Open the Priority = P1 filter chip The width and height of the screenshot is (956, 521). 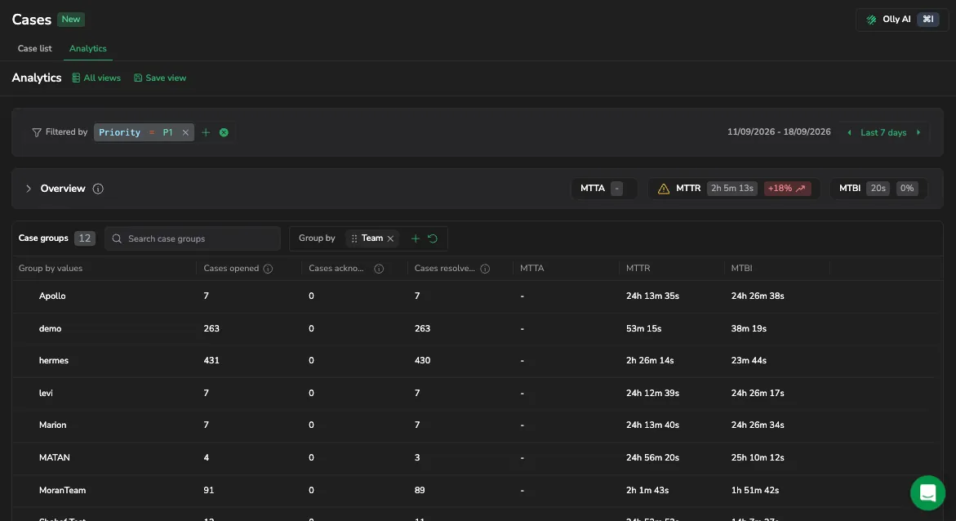click(136, 132)
